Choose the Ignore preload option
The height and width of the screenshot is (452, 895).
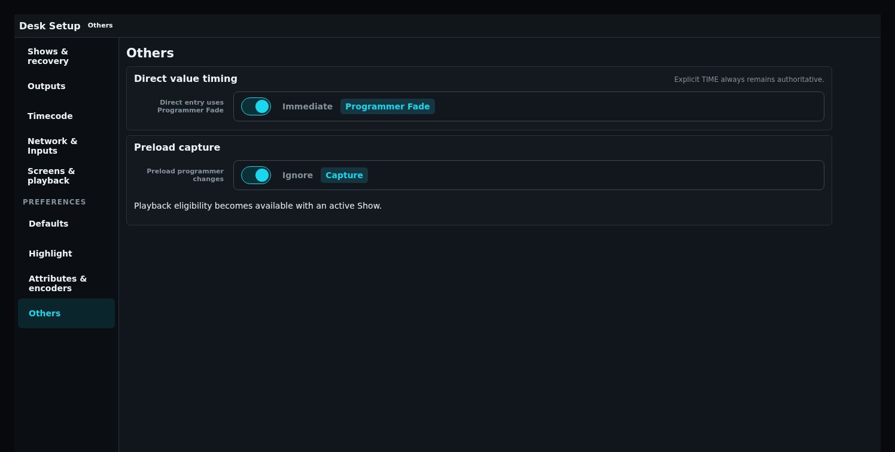point(297,175)
